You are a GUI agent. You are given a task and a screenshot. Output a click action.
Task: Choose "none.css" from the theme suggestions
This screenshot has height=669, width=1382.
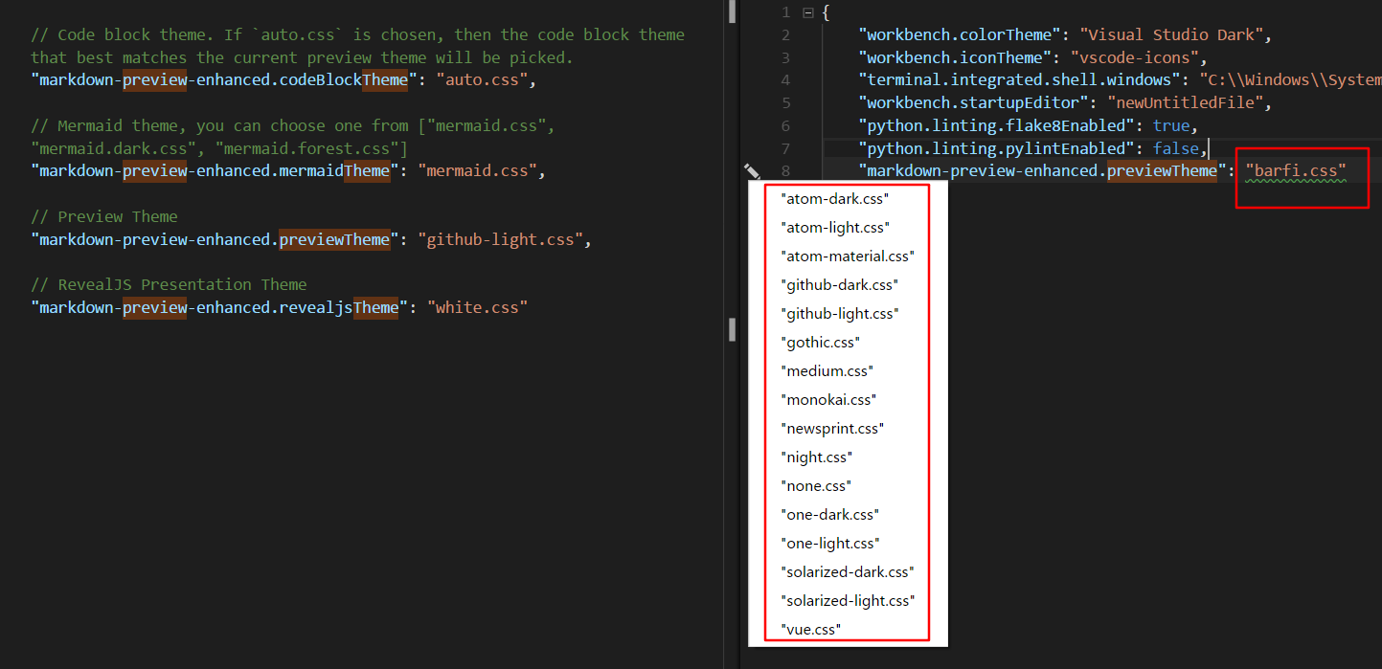click(816, 485)
